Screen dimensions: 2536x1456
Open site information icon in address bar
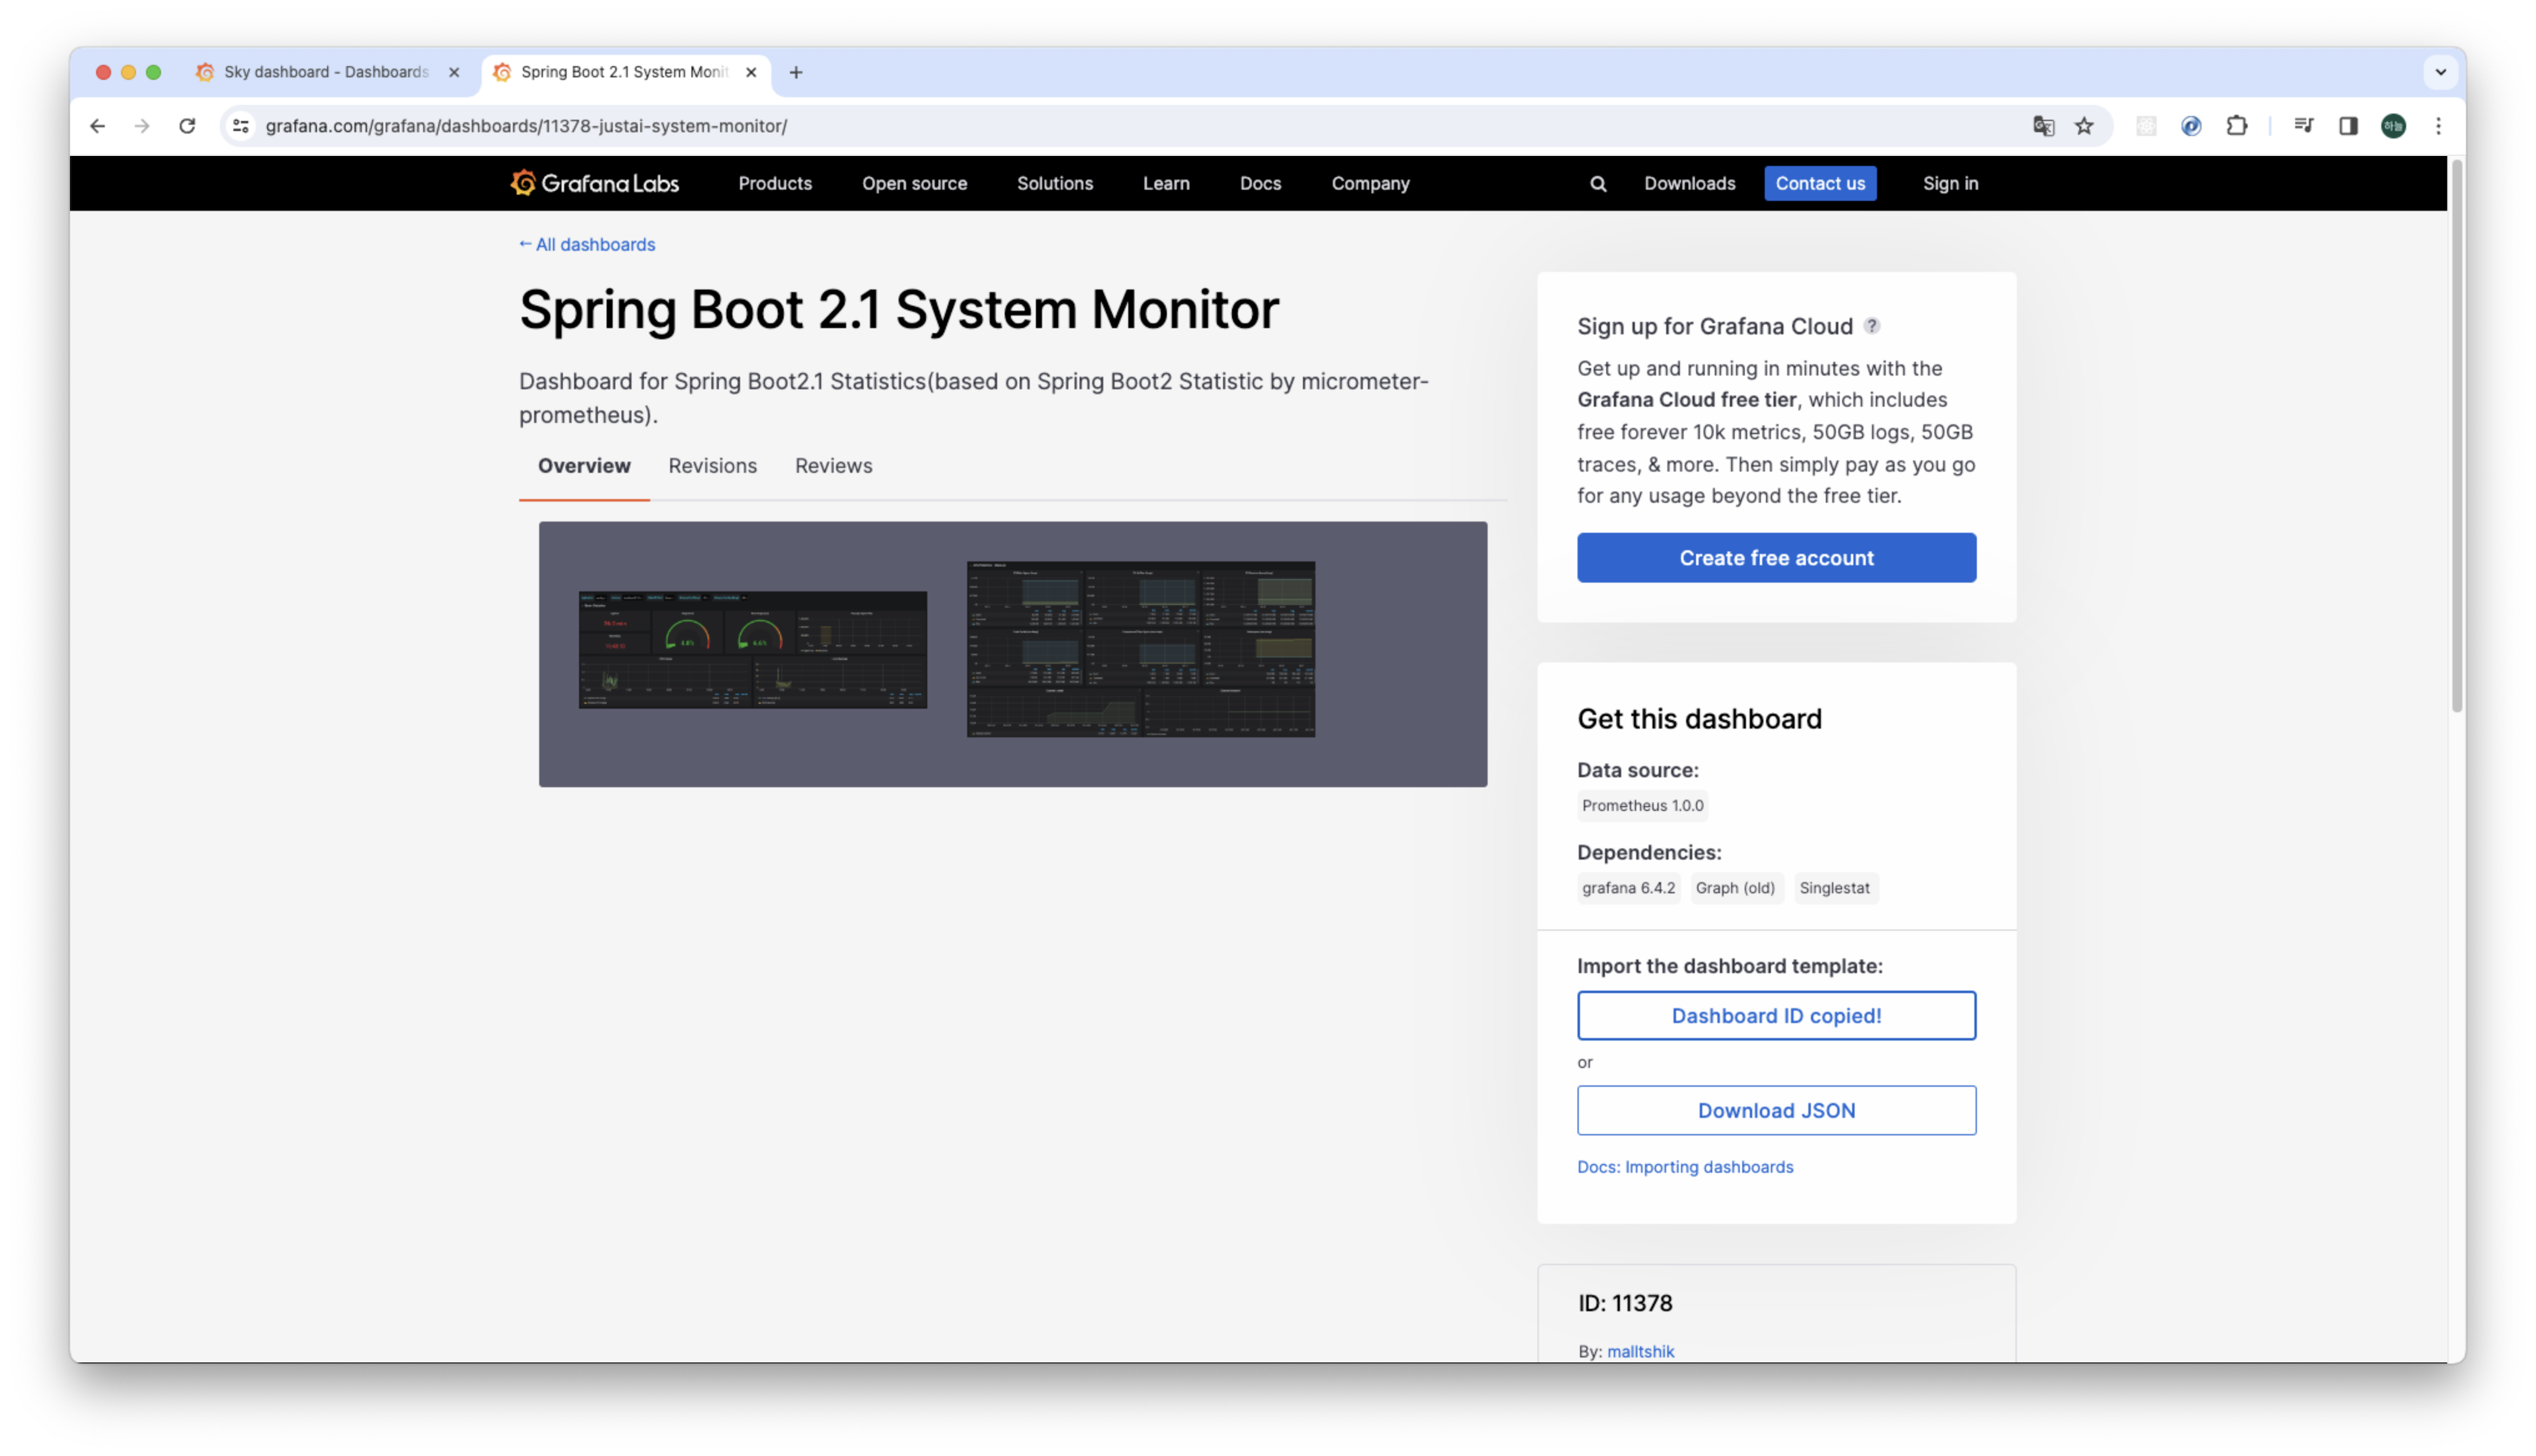click(x=241, y=126)
